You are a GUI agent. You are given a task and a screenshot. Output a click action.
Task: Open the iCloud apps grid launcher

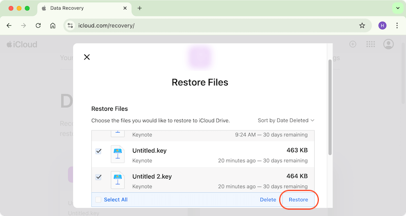pyautogui.click(x=370, y=45)
